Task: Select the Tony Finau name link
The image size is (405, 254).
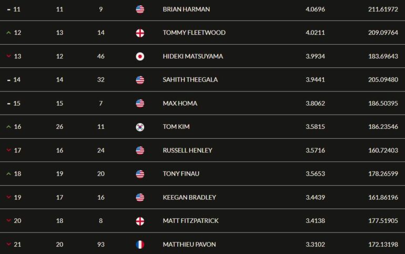Action: 181,174
